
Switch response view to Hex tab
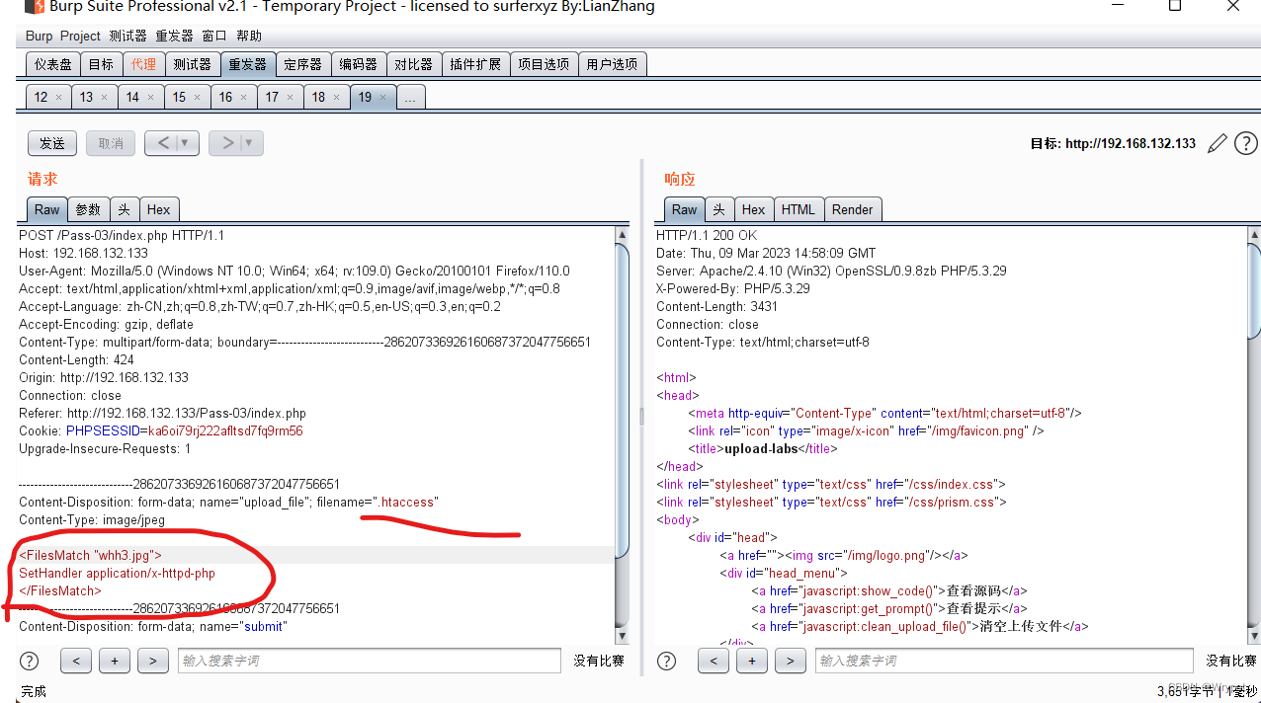point(753,209)
